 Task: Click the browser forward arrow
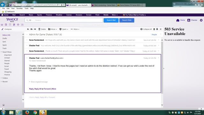(7, 5)
